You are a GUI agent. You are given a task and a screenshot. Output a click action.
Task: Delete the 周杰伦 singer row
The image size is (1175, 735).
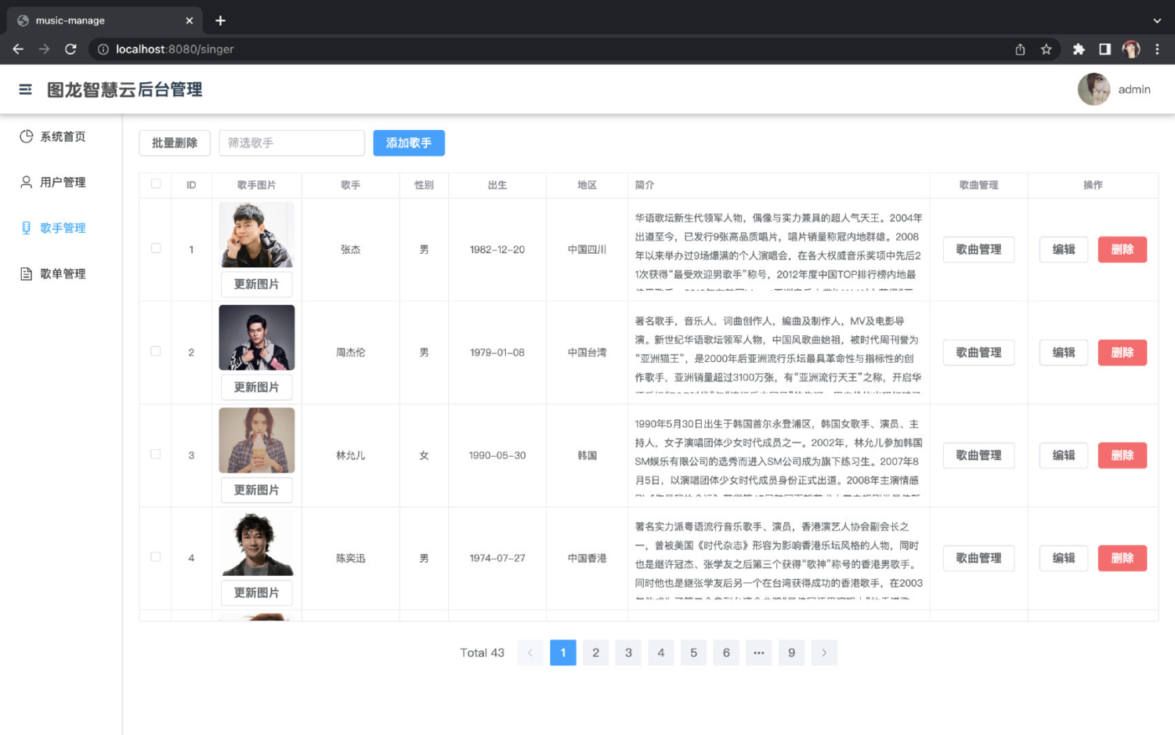coord(1123,353)
